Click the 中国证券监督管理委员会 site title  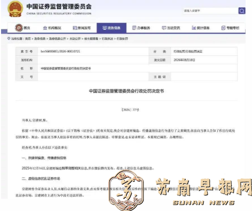tap(59, 6)
